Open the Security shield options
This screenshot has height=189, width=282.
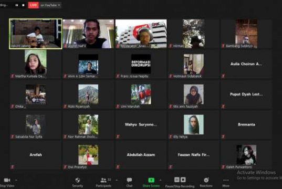(x=78, y=180)
